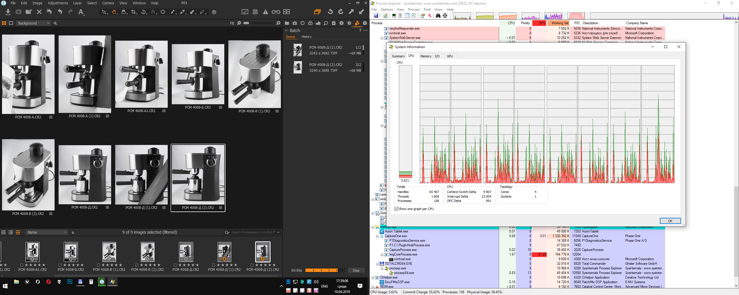This screenshot has width=739, height=295.
Task: Click the Capture camera icon in toolbar
Action: [18, 12]
